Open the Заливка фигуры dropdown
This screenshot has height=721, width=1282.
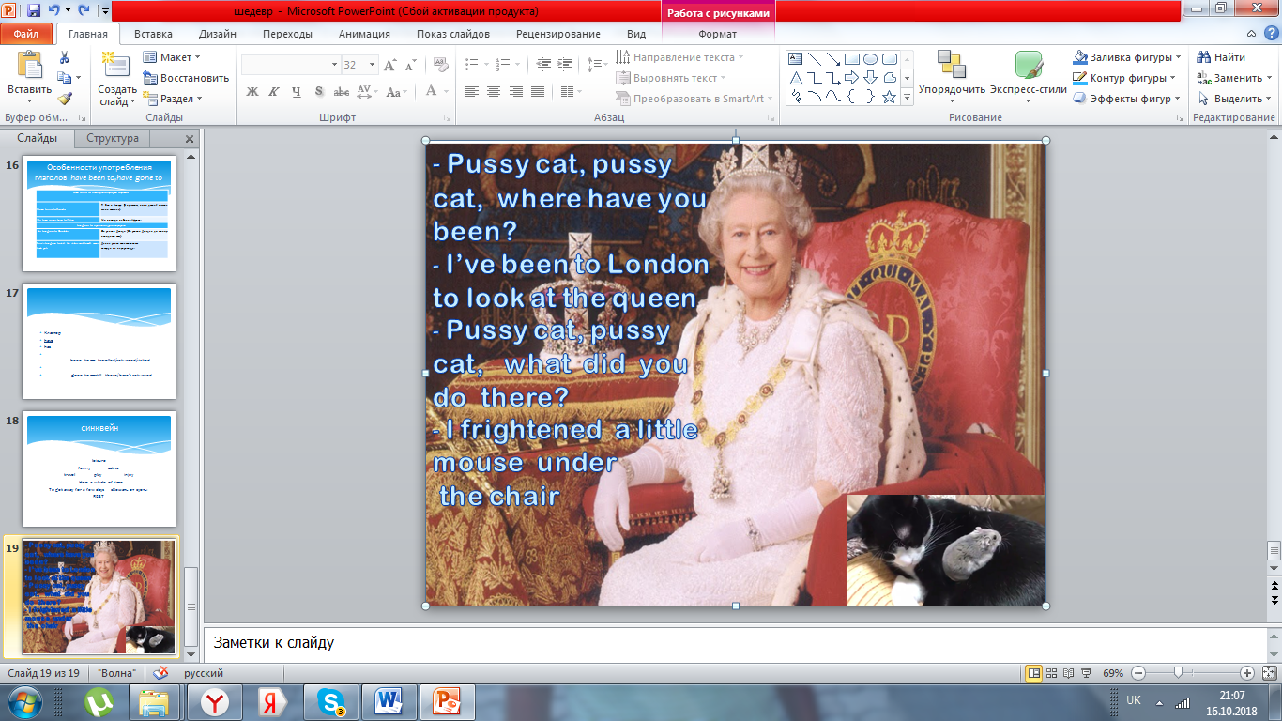[x=1126, y=57]
